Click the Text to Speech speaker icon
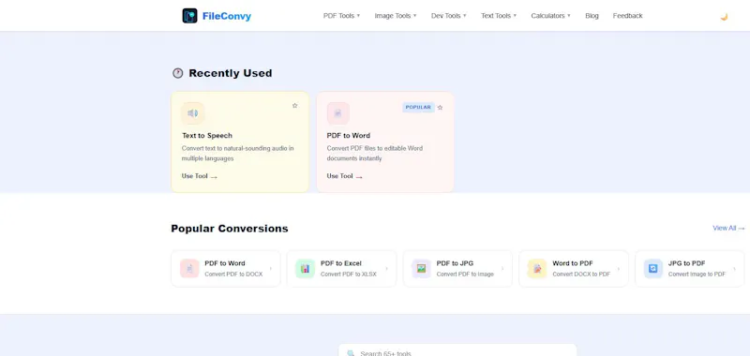The height and width of the screenshot is (356, 750). (193, 113)
